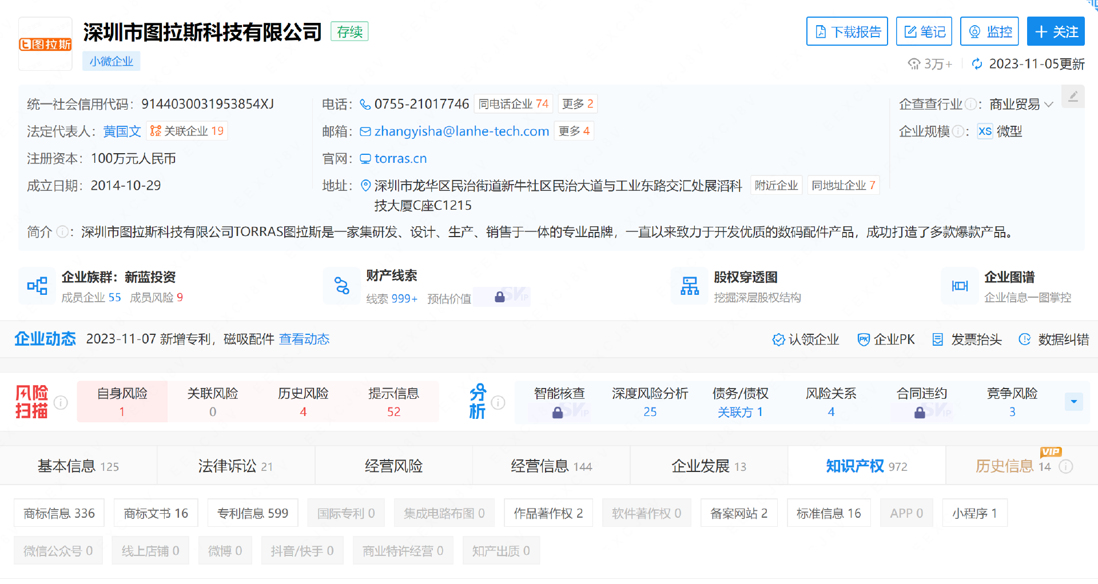Open 深度风险分析 25 item
Viewport: 1098px width, 584px height.
650,402
